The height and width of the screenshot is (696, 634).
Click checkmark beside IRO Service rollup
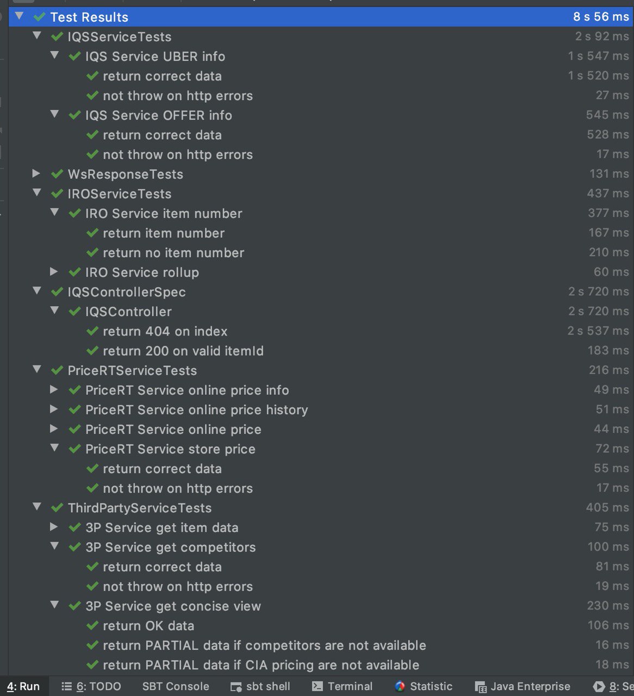click(x=75, y=272)
